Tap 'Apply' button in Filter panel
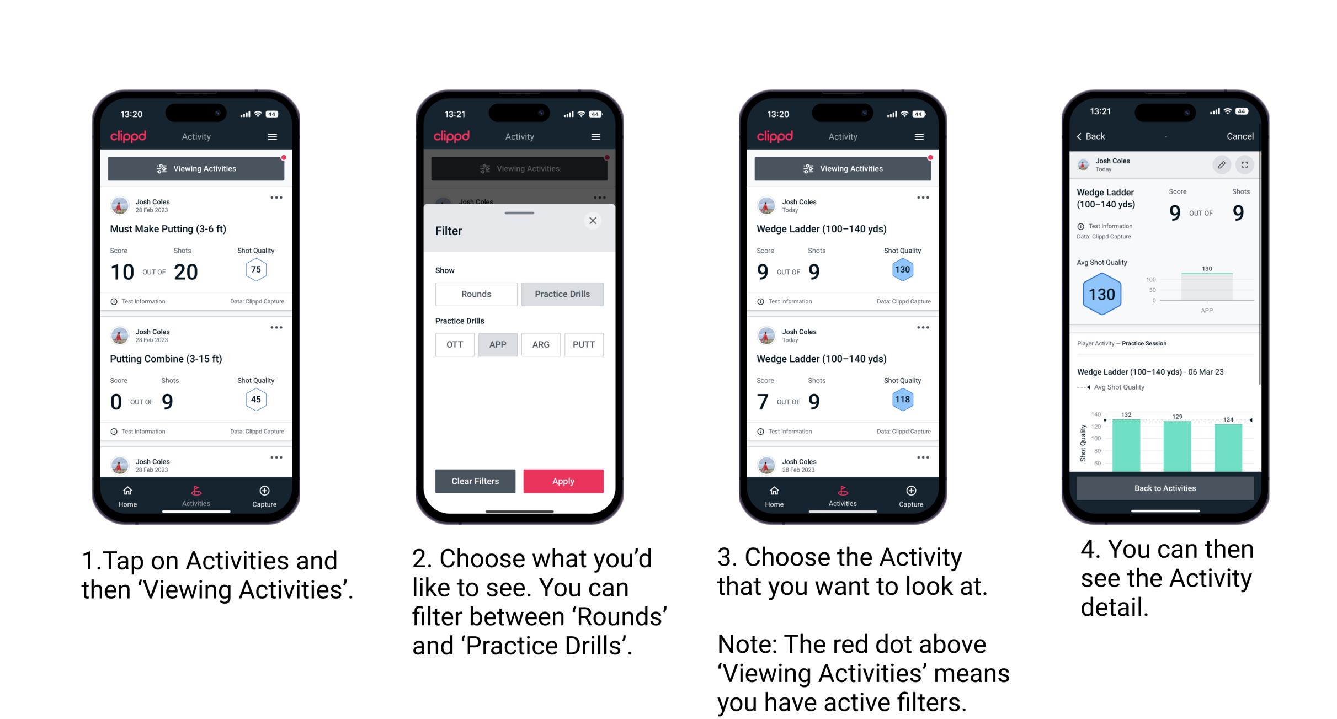The image size is (1337, 719). tap(563, 481)
